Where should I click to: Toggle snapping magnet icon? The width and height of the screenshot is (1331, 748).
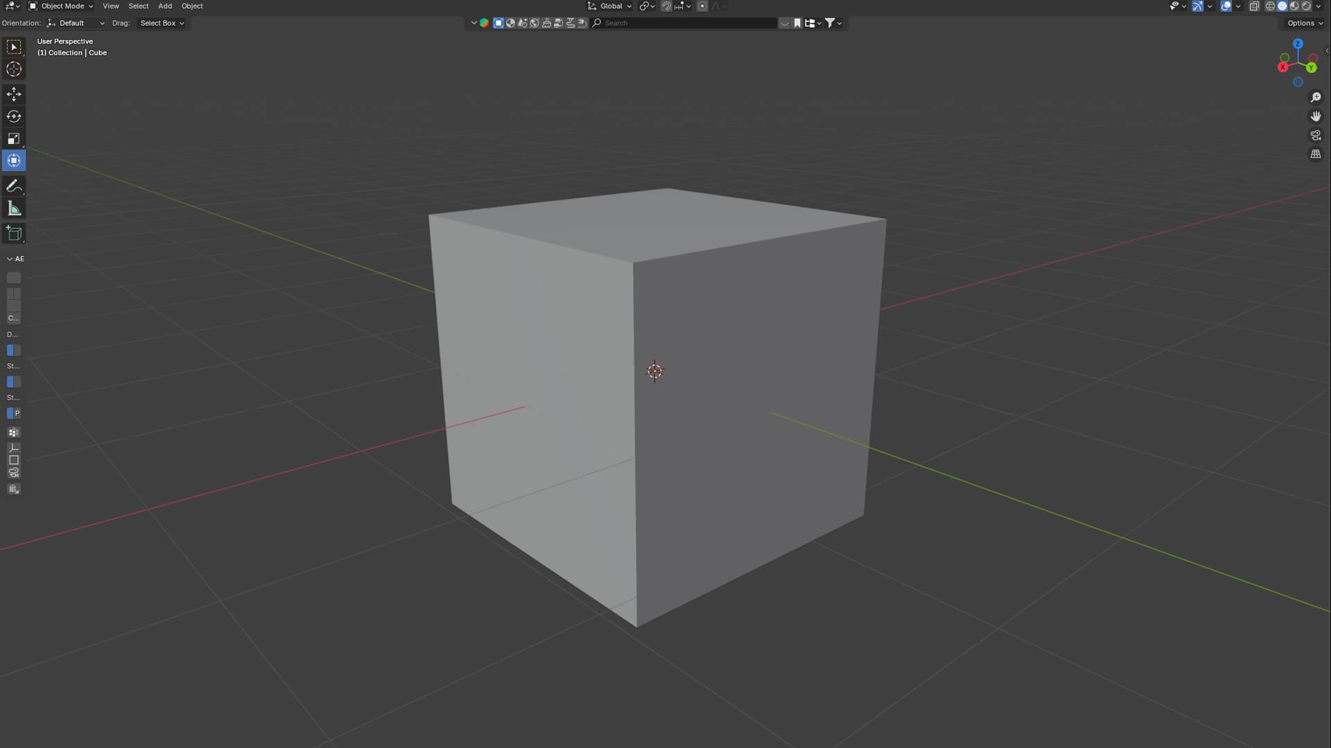[x=666, y=6]
